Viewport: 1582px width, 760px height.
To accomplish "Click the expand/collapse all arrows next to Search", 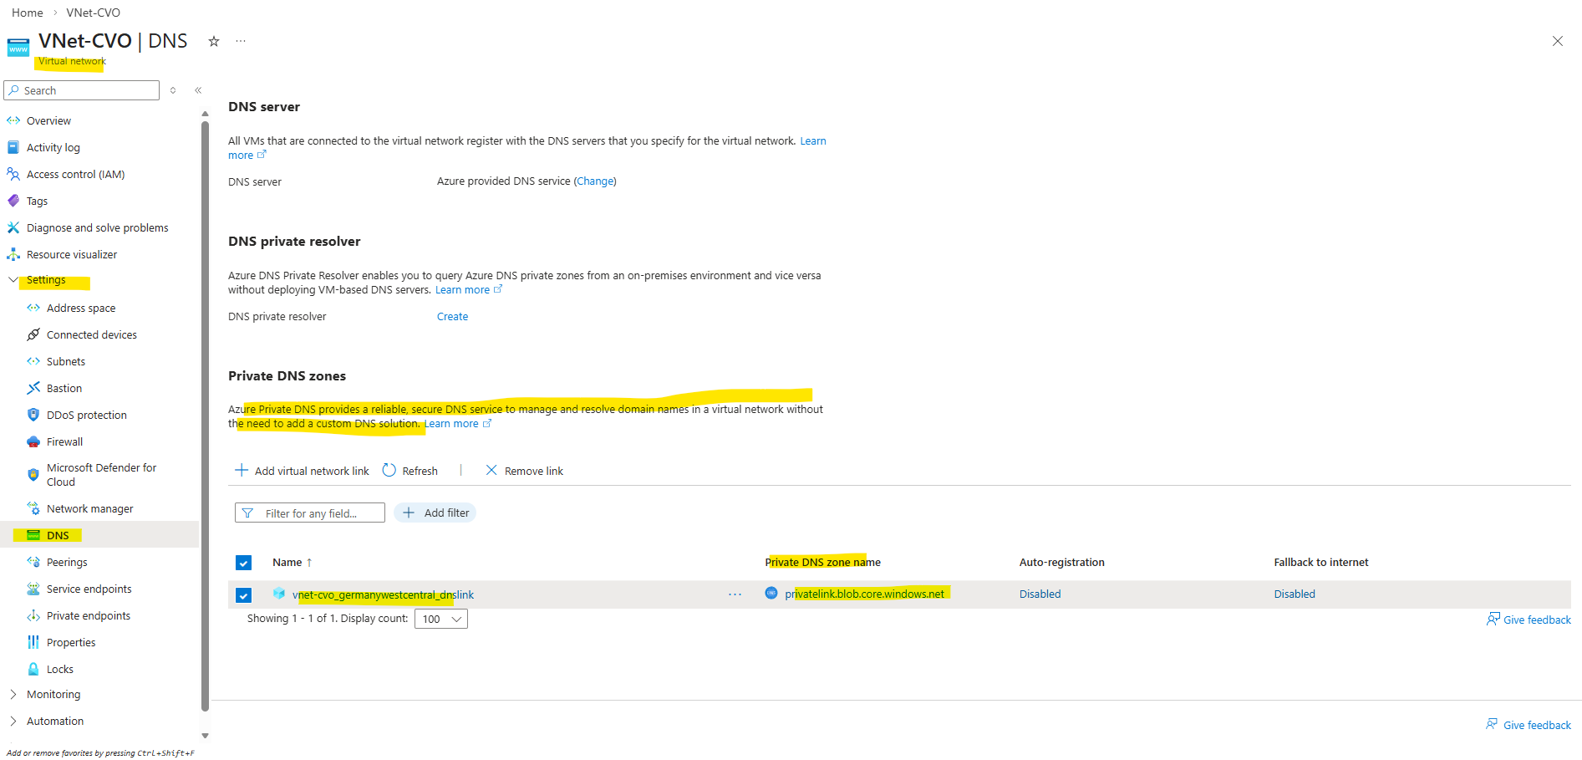I will tap(173, 90).
